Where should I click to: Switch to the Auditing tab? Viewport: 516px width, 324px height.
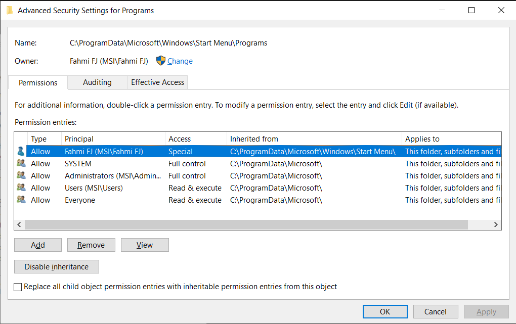pos(97,82)
